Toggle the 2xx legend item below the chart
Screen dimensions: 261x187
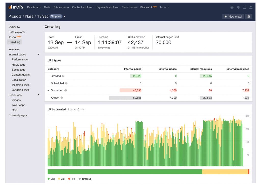51,179
